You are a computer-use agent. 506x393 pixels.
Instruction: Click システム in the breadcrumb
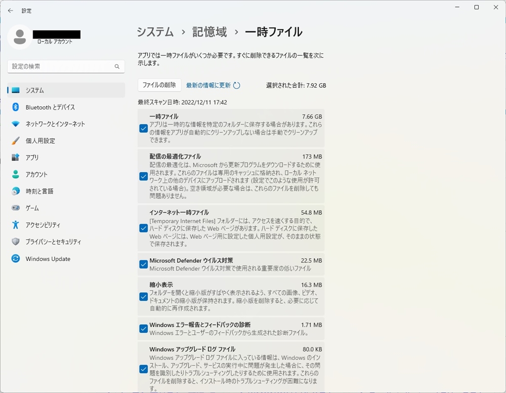(x=155, y=32)
